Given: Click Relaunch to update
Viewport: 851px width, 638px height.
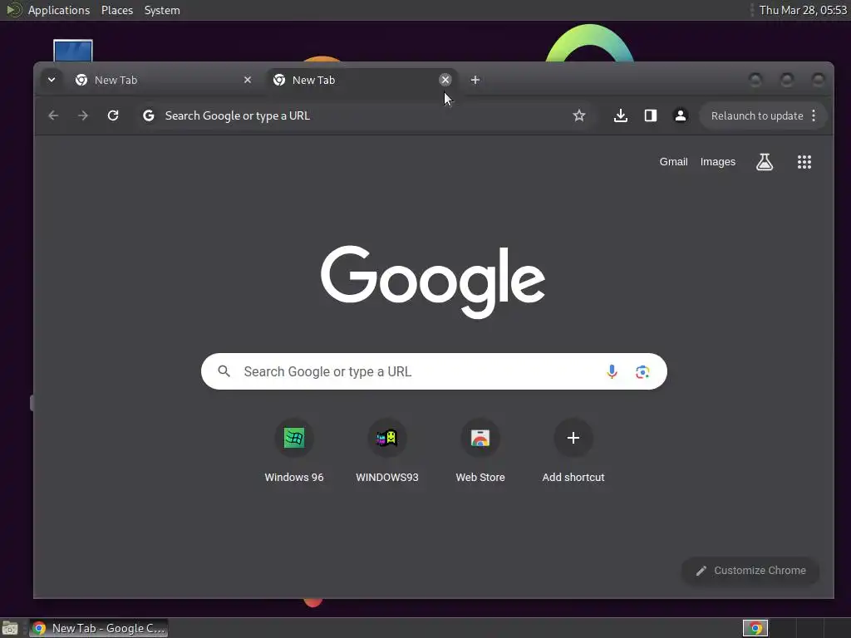Looking at the screenshot, I should (x=756, y=115).
